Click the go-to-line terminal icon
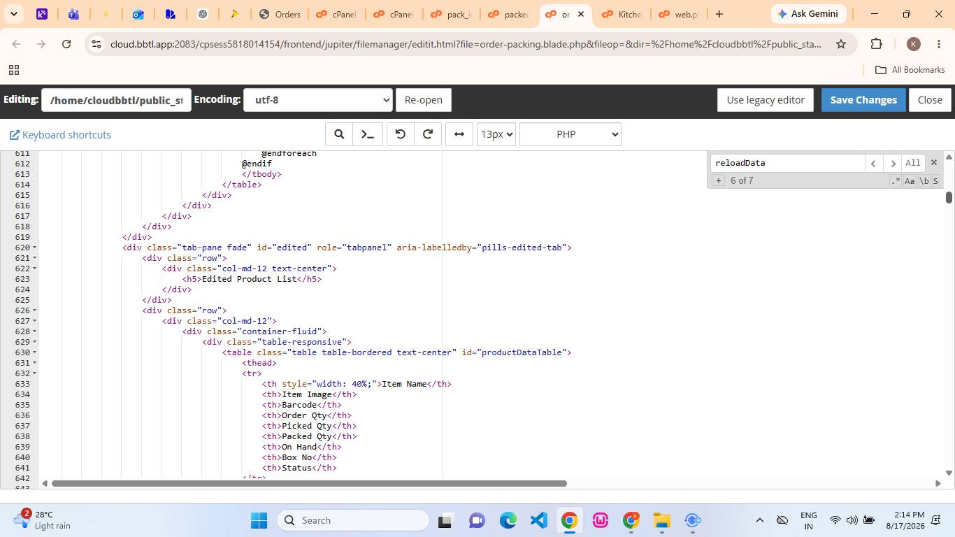Image resolution: width=955 pixels, height=537 pixels. 367,134
